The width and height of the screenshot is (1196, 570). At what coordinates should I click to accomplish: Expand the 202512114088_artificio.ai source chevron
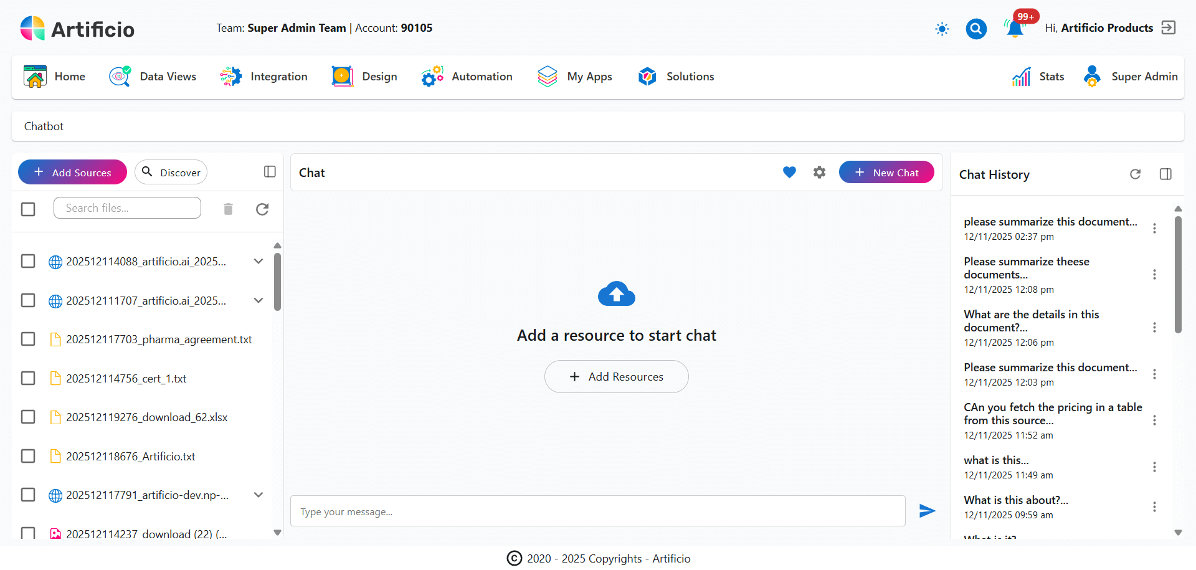pyautogui.click(x=259, y=261)
